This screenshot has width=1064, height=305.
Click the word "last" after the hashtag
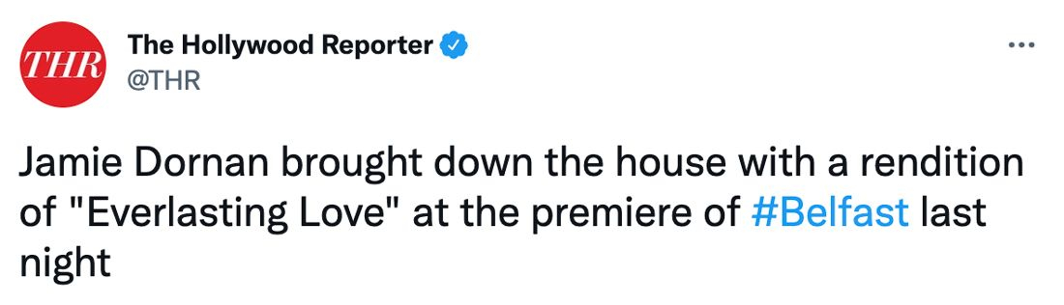(953, 213)
